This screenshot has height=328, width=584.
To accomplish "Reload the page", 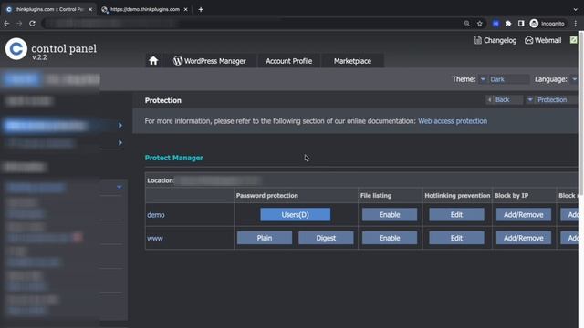I will [x=33, y=24].
